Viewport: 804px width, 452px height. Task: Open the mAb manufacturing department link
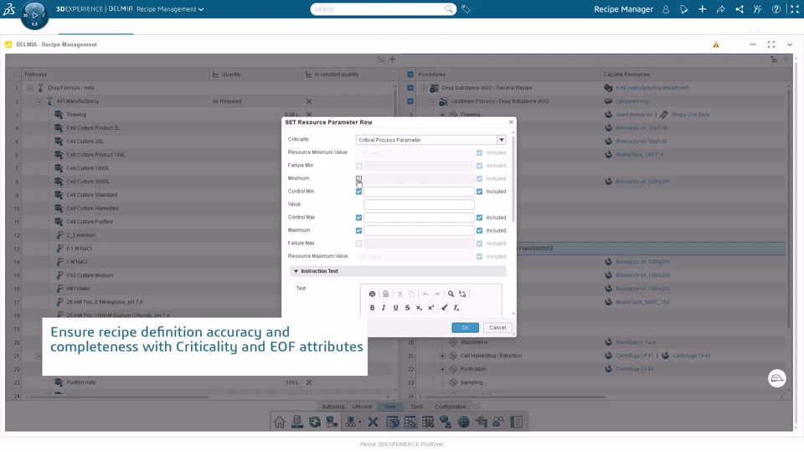(652, 88)
